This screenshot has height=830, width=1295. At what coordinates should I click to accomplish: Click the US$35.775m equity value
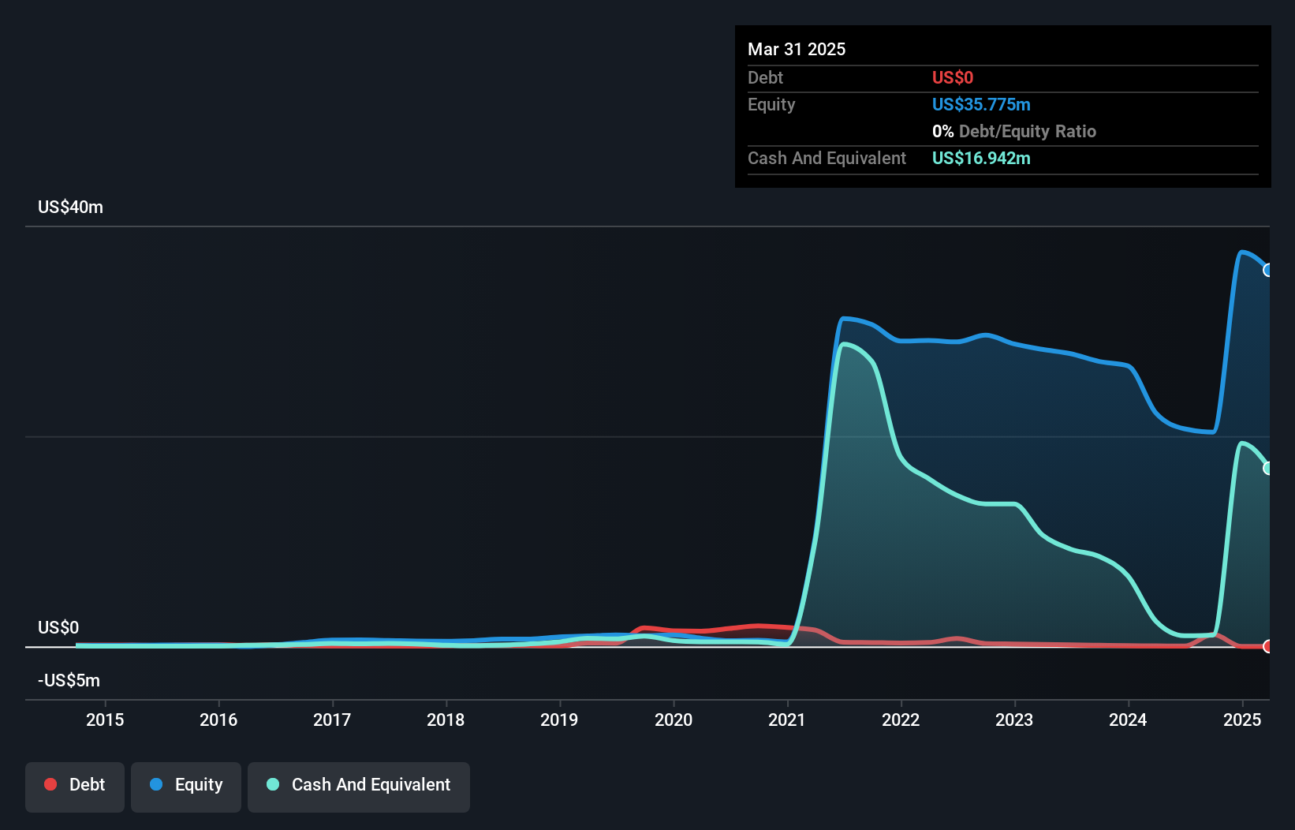[981, 104]
